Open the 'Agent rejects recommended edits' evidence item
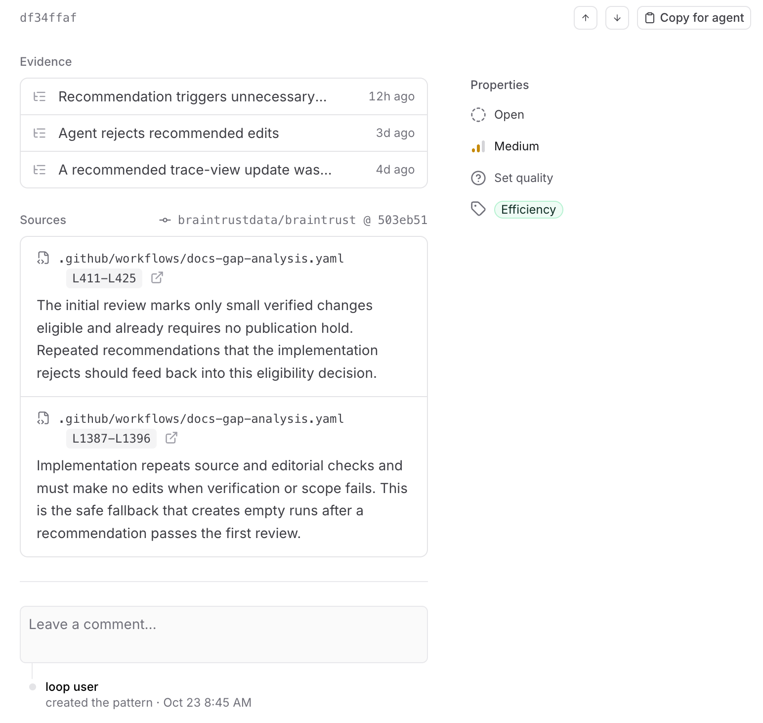Image resolution: width=763 pixels, height=723 pixels. click(224, 133)
